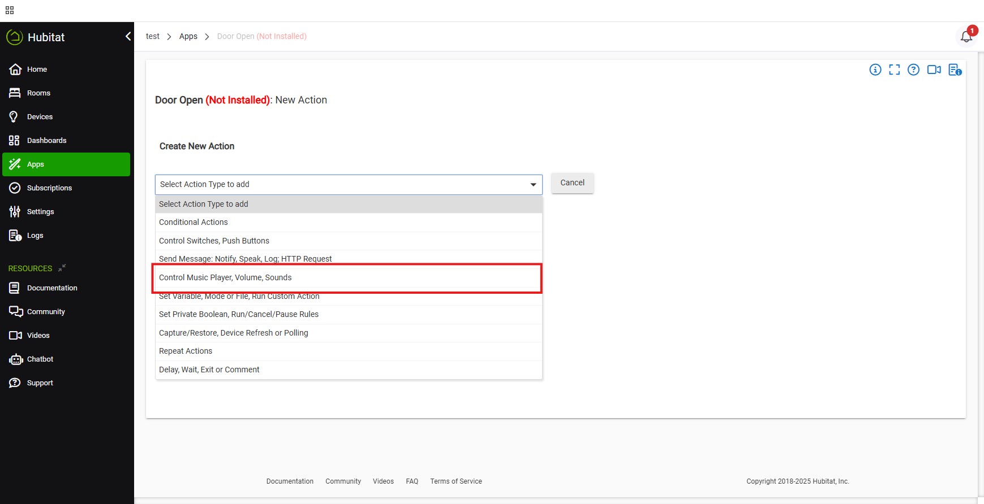
Task: Click the grid icon at top left
Action: tap(10, 10)
